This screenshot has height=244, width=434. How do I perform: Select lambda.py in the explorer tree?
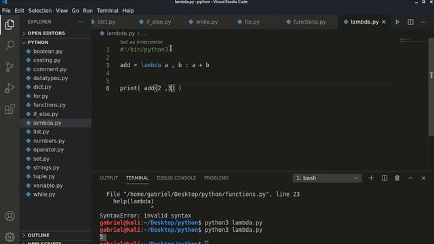pyautogui.click(x=56, y=123)
